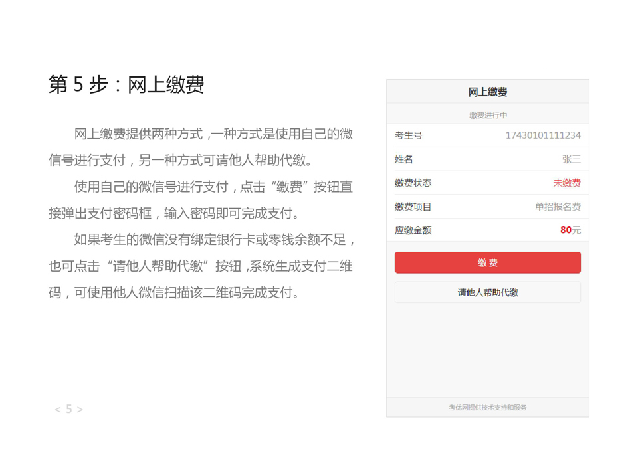Image resolution: width=638 pixels, height=449 pixels.
Task: Click the page number 5 indicator
Action: [x=68, y=410]
